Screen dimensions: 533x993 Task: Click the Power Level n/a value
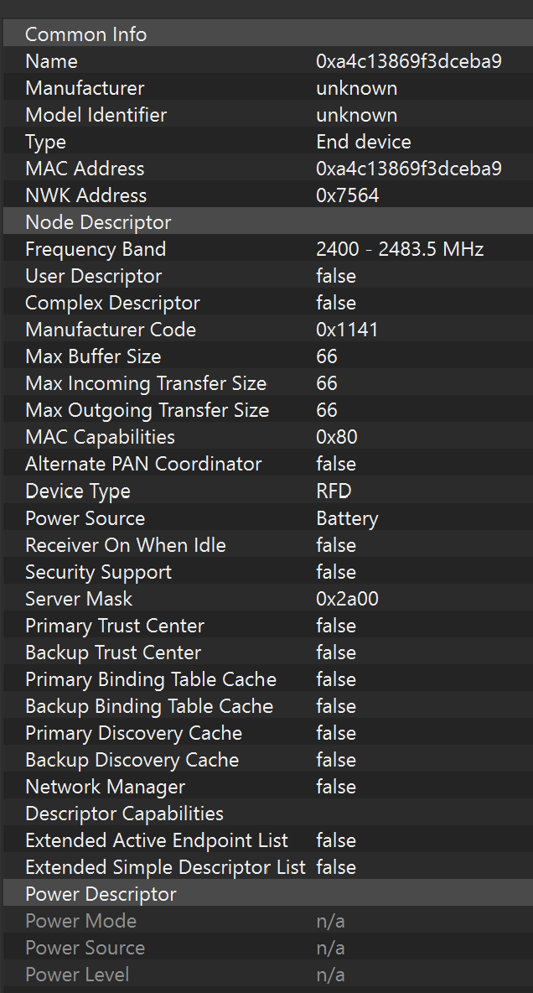tap(330, 975)
